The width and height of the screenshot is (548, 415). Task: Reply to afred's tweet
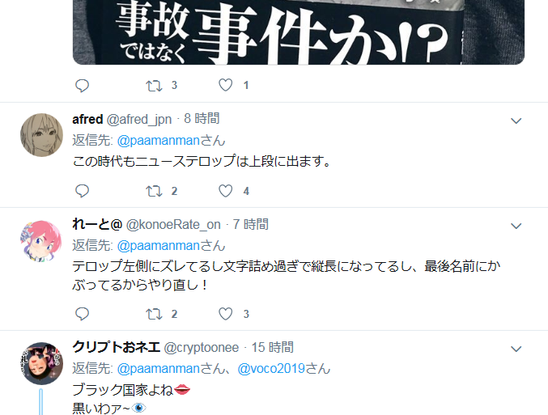[82, 191]
